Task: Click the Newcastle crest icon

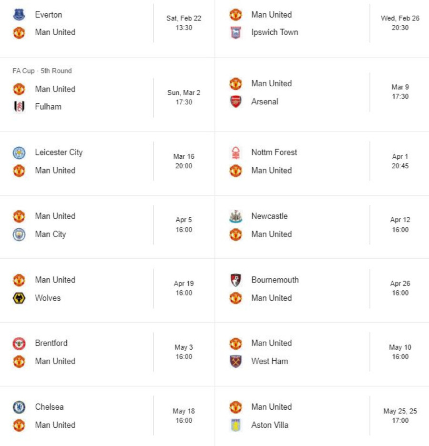Action: tap(235, 216)
